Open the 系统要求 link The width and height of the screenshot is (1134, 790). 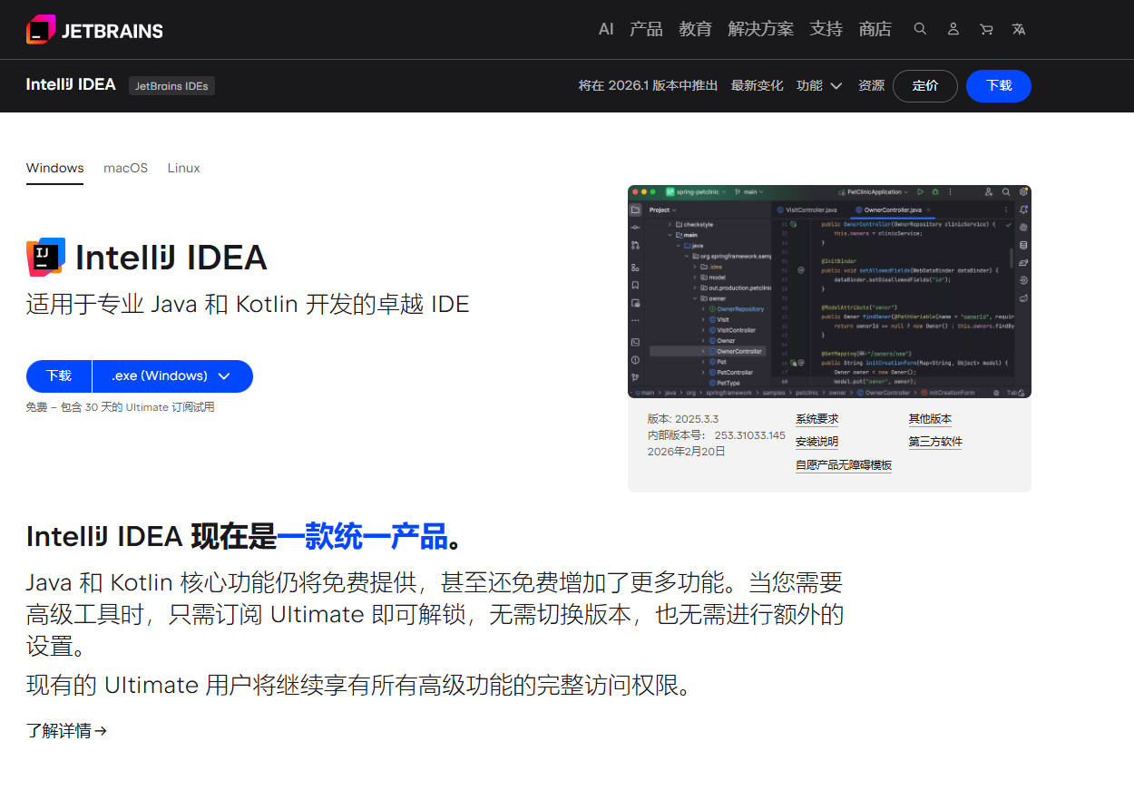coord(816,419)
